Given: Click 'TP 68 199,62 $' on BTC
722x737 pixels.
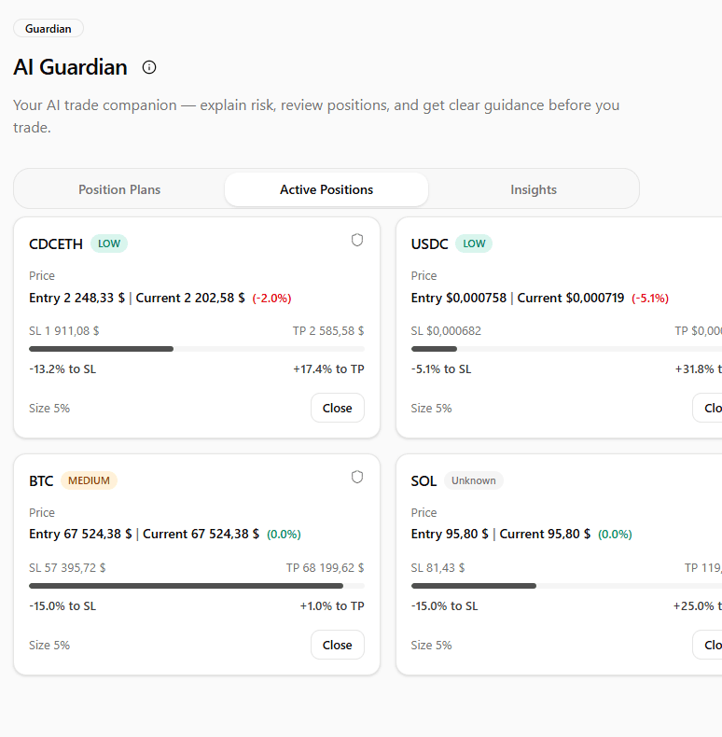Looking at the screenshot, I should 326,568.
